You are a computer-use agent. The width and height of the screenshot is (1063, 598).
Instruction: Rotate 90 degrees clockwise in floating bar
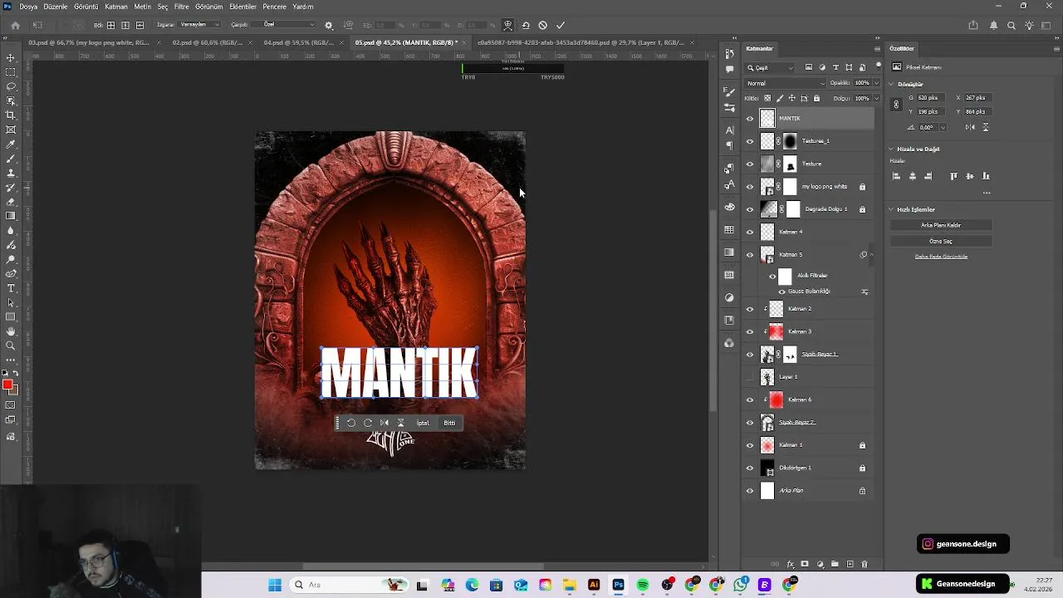[368, 423]
